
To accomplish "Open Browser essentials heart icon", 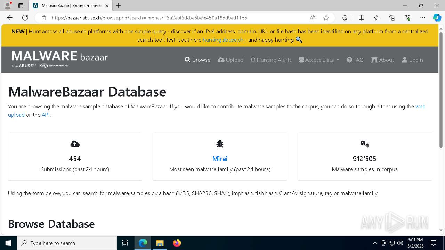I will [x=407, y=18].
